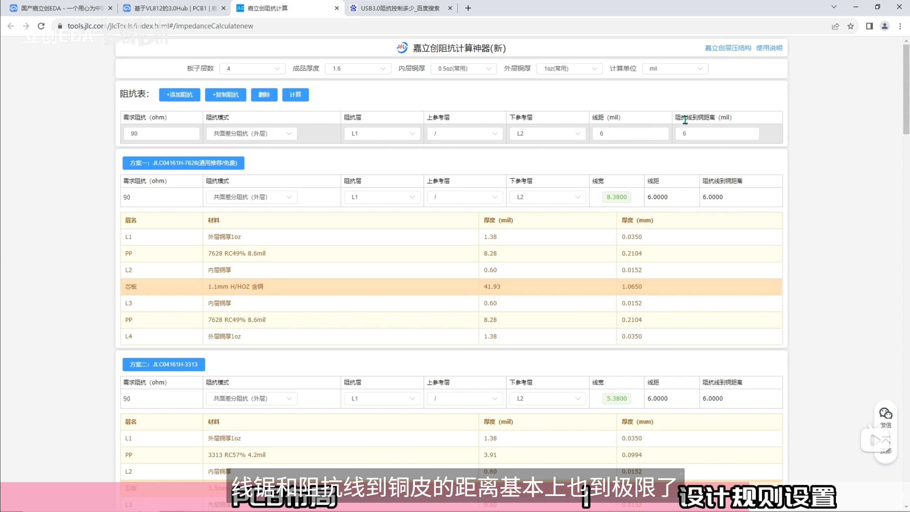
Task: Open the Chrome three-dot menu
Action: click(900, 26)
